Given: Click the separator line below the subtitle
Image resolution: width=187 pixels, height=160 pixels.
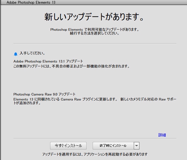Looking at the screenshot, I should (95, 44).
